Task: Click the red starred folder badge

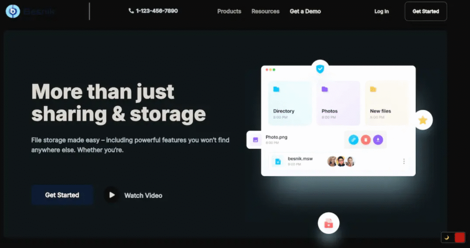Action: (x=329, y=223)
